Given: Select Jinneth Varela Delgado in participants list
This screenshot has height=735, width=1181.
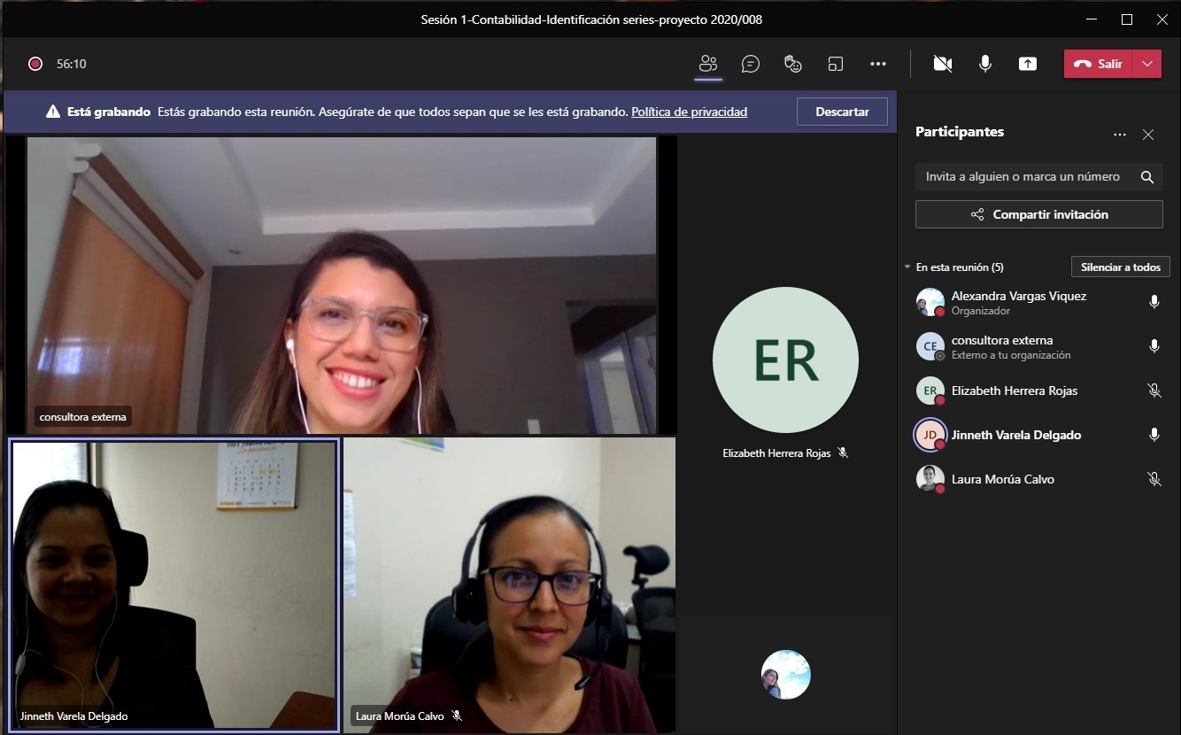Looking at the screenshot, I should coord(1015,435).
